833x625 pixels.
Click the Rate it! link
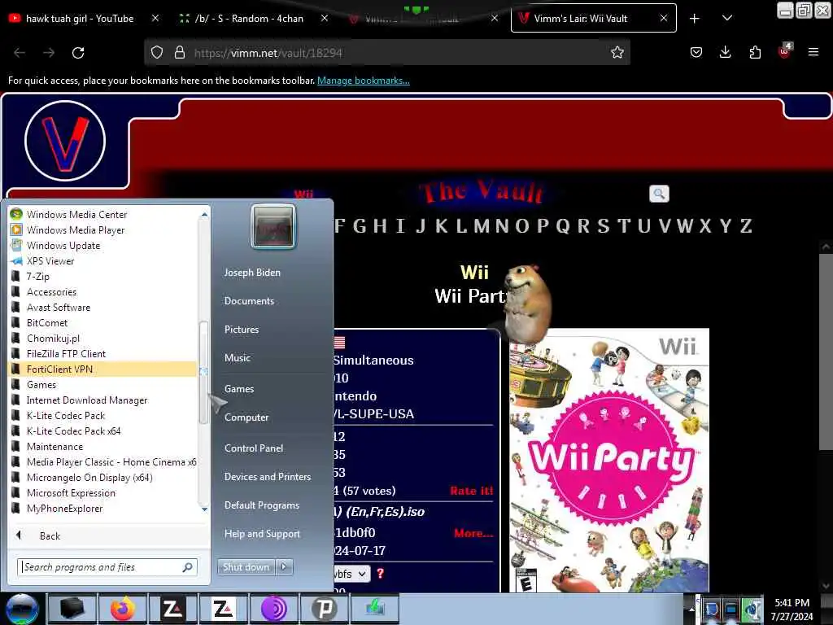[471, 491]
